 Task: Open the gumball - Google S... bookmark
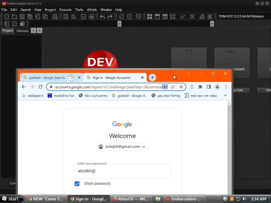coord(129,95)
